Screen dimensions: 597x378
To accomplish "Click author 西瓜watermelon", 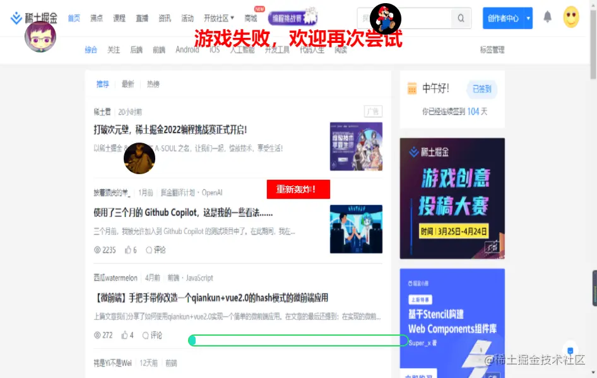I will tap(115, 278).
